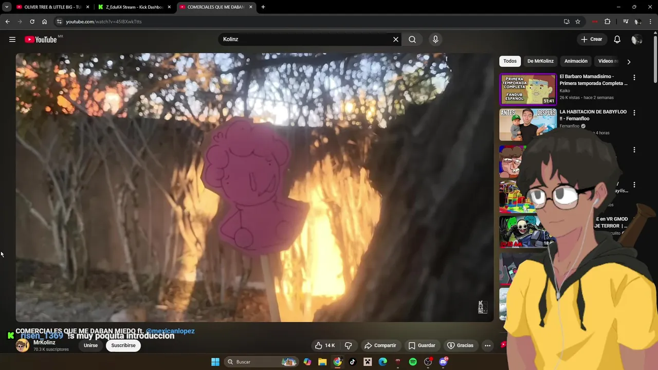Open the Extensions puzzle menu
Screen dimensions: 658x370
pyautogui.click(x=608, y=22)
